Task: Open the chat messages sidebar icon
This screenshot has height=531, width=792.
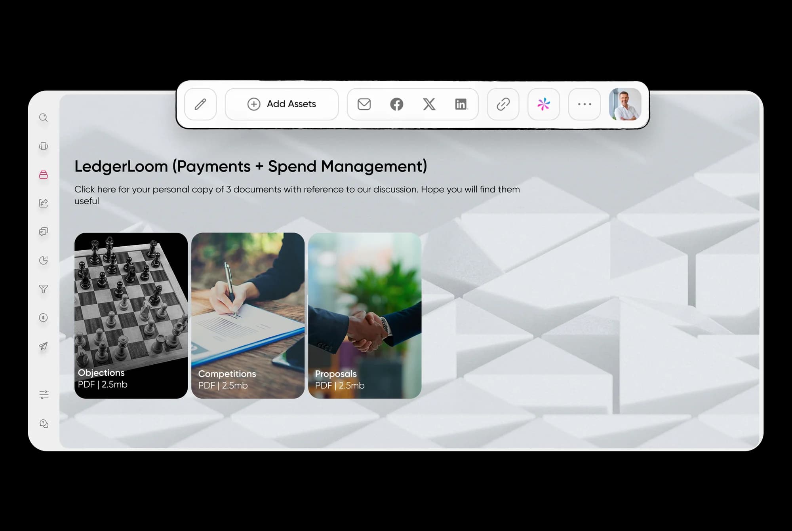Action: pos(44,232)
